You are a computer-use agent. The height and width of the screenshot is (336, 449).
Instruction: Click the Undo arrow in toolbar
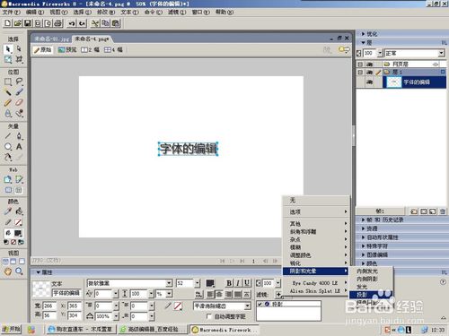71,23
